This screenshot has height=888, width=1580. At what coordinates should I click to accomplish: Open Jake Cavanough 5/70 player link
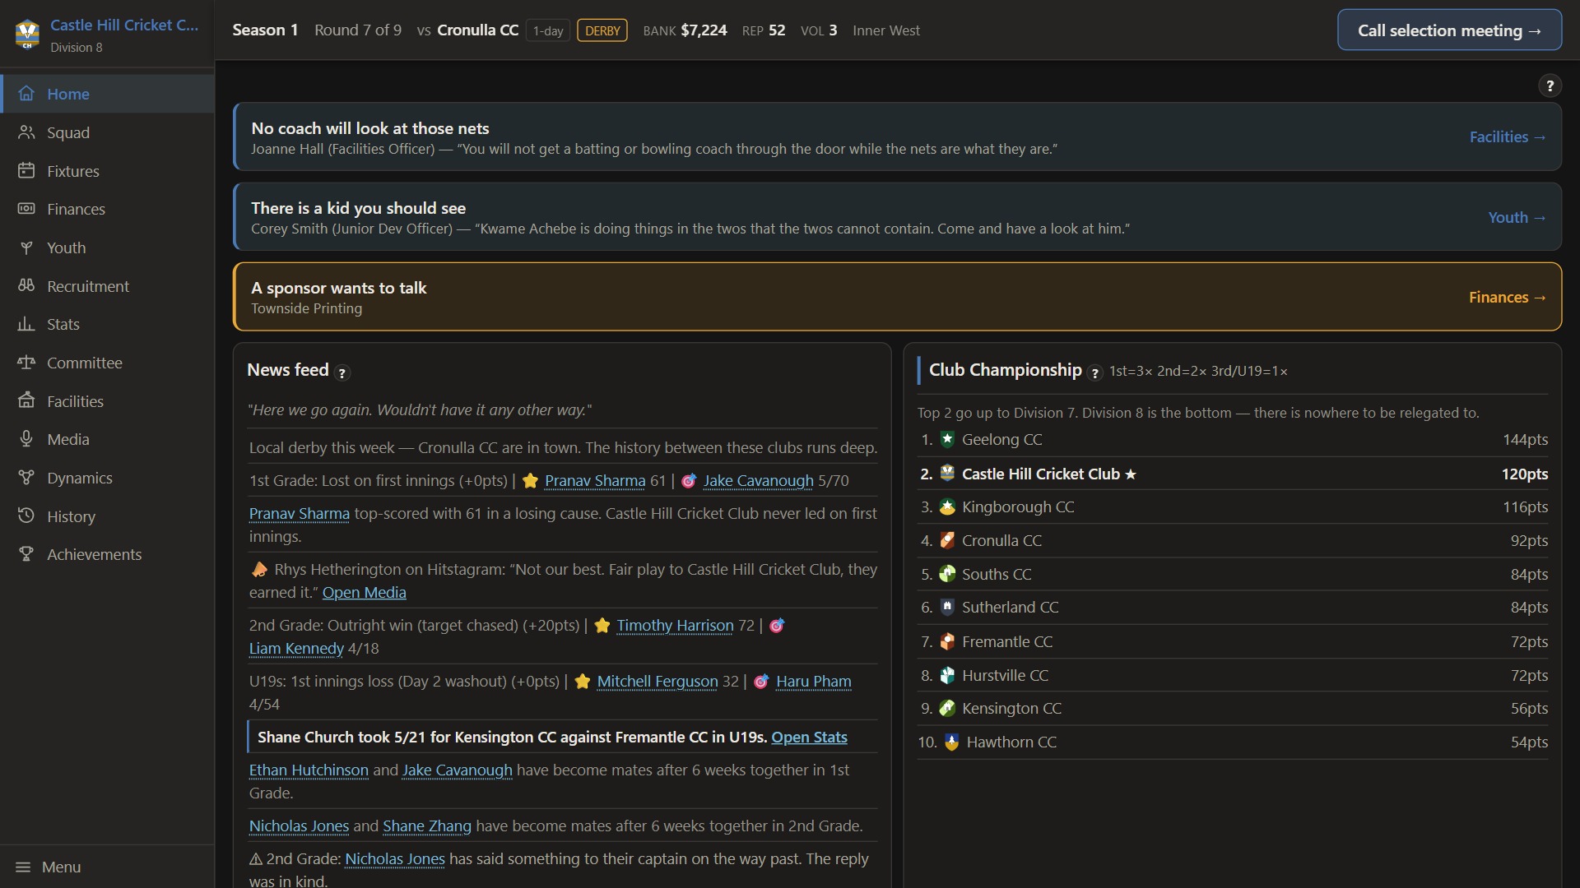pos(758,480)
